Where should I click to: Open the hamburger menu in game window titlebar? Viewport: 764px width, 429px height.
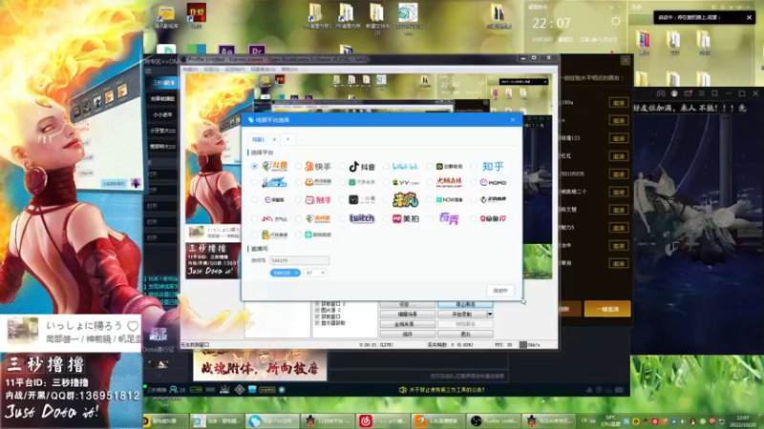(x=701, y=93)
